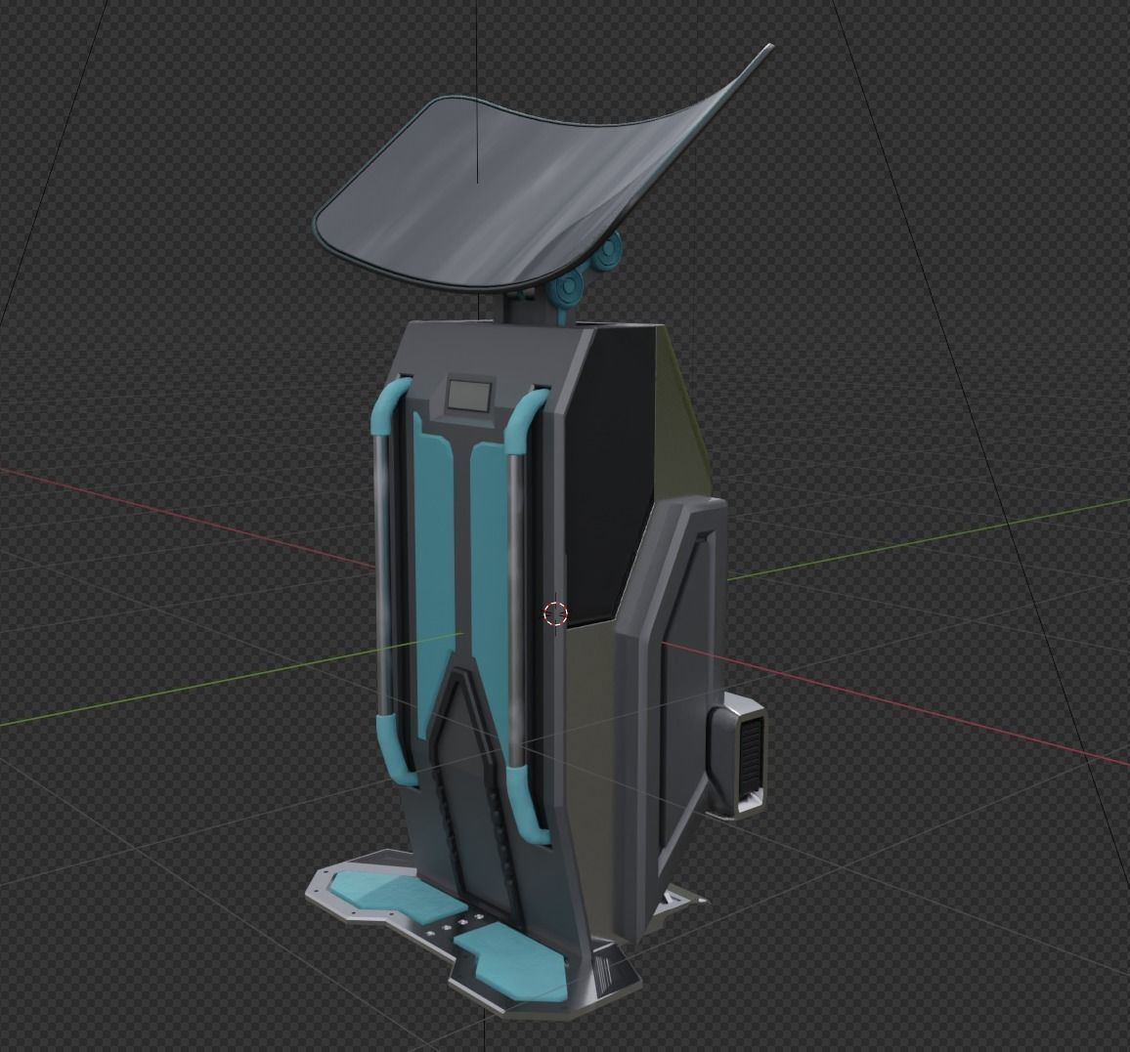
Task: Select the small display screen on front panel
Action: 470,395
